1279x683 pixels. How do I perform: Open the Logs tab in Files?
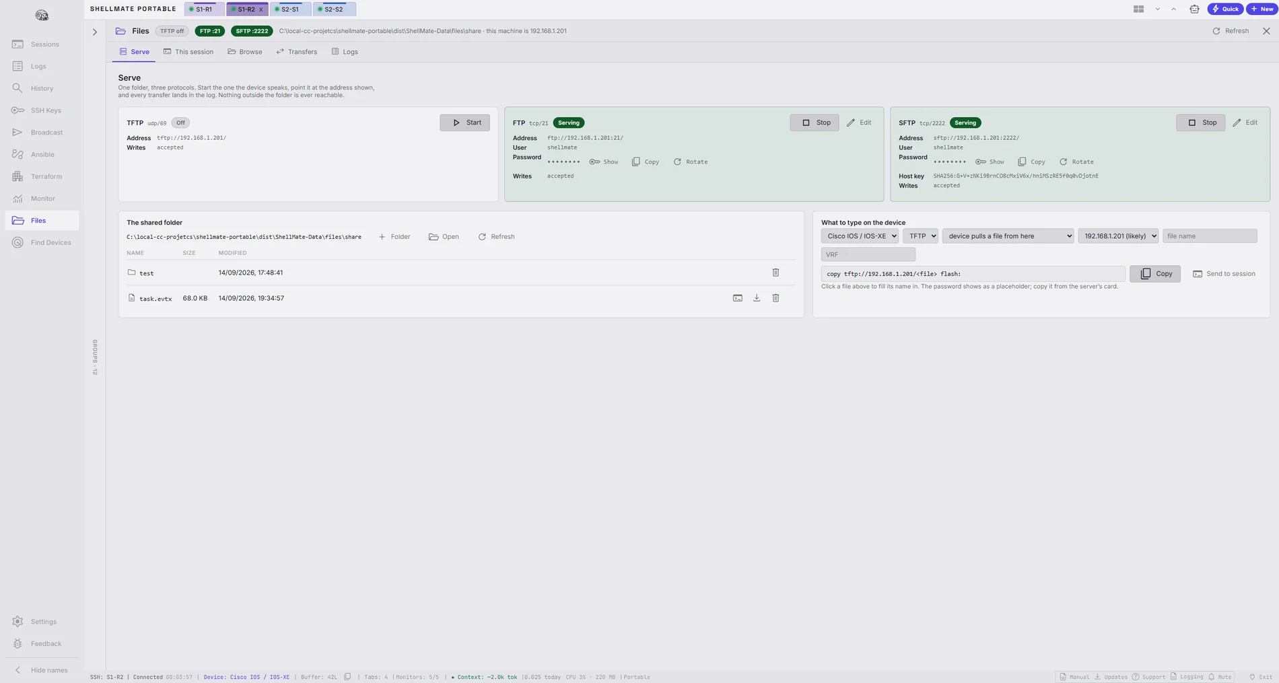pos(345,52)
